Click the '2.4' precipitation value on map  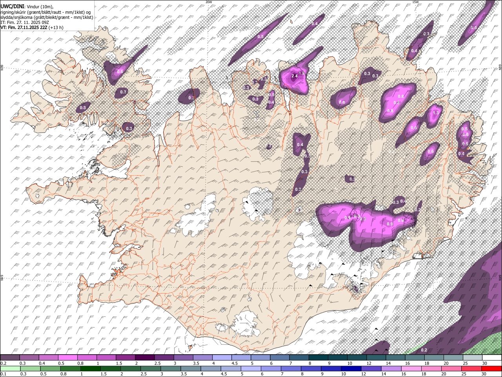(x=294, y=76)
